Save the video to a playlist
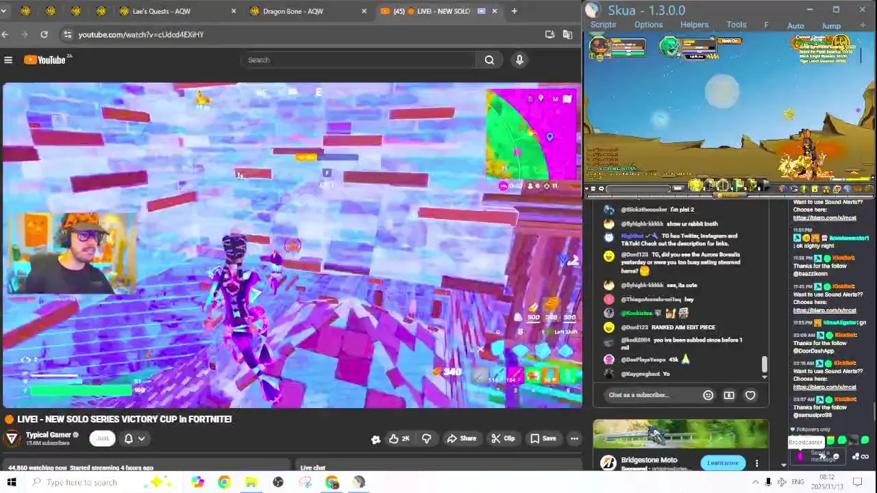The width and height of the screenshot is (877, 493). pos(542,438)
